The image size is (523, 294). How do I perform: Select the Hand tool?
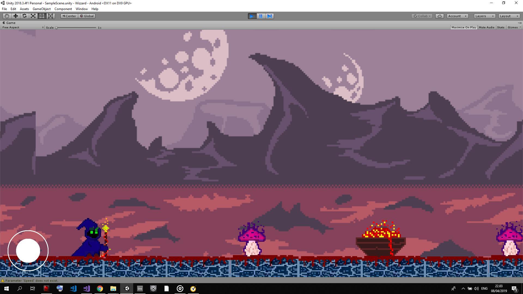click(x=7, y=16)
